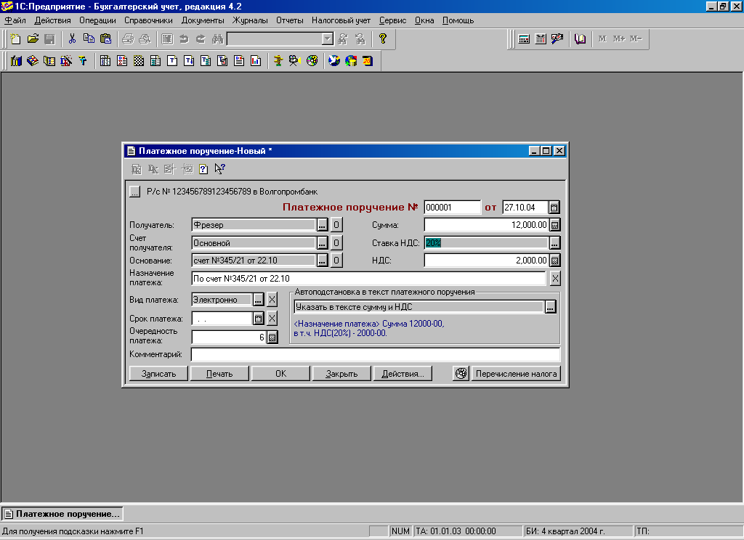Click the colorful cube operations icon
Viewport: 744px width, 540px height.
[33, 61]
